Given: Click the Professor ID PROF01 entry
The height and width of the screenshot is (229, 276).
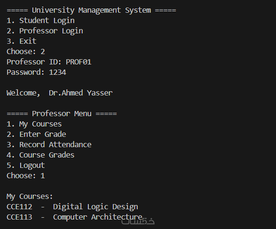Looking at the screenshot, I should (49, 62).
